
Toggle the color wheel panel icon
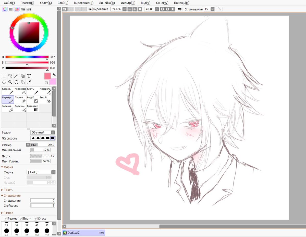click(x=5, y=9)
